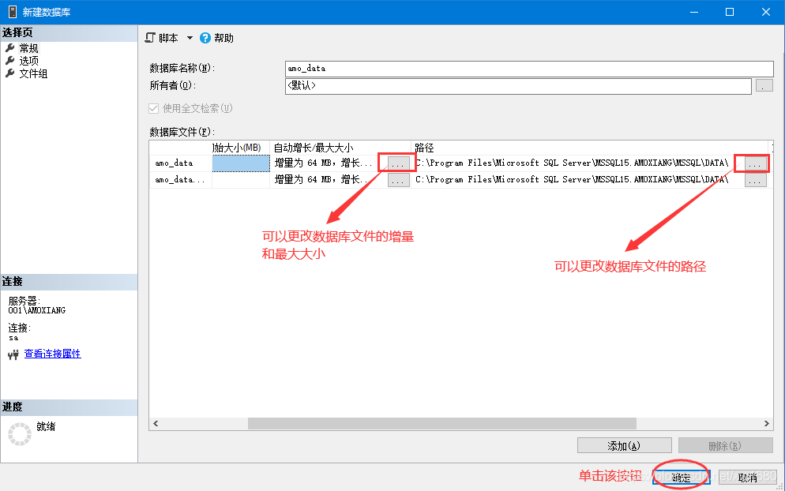Viewport: 785px width, 491px height.
Task: Click the blue 帮助 help question mark icon
Action: tap(206, 37)
